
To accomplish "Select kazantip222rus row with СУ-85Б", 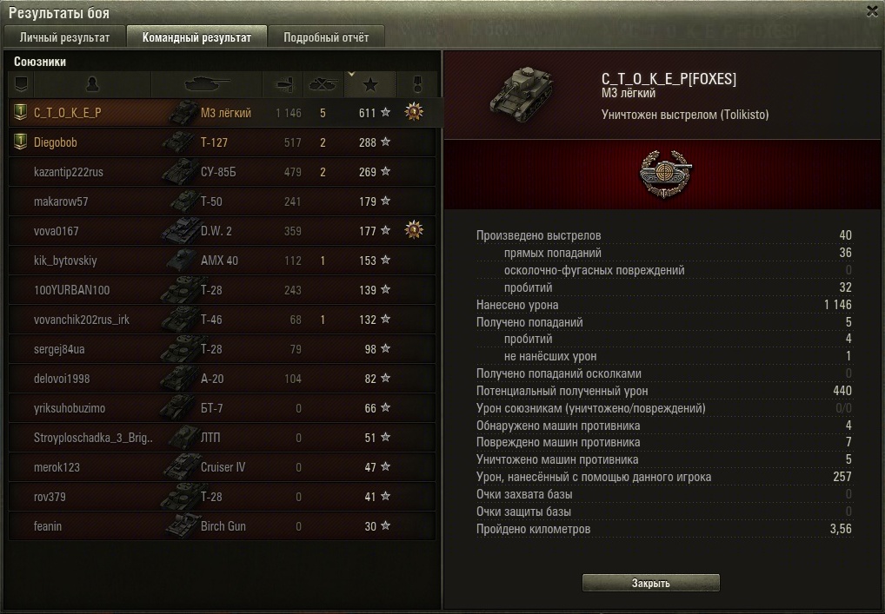I will (223, 172).
